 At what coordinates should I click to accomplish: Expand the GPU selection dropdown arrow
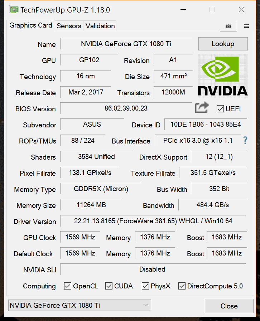(145, 305)
